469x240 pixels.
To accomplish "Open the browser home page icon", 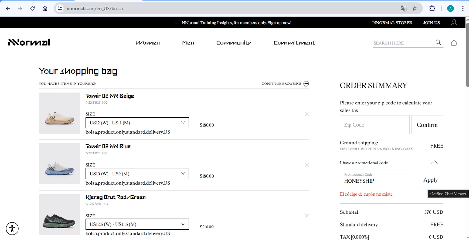I will [45, 8].
